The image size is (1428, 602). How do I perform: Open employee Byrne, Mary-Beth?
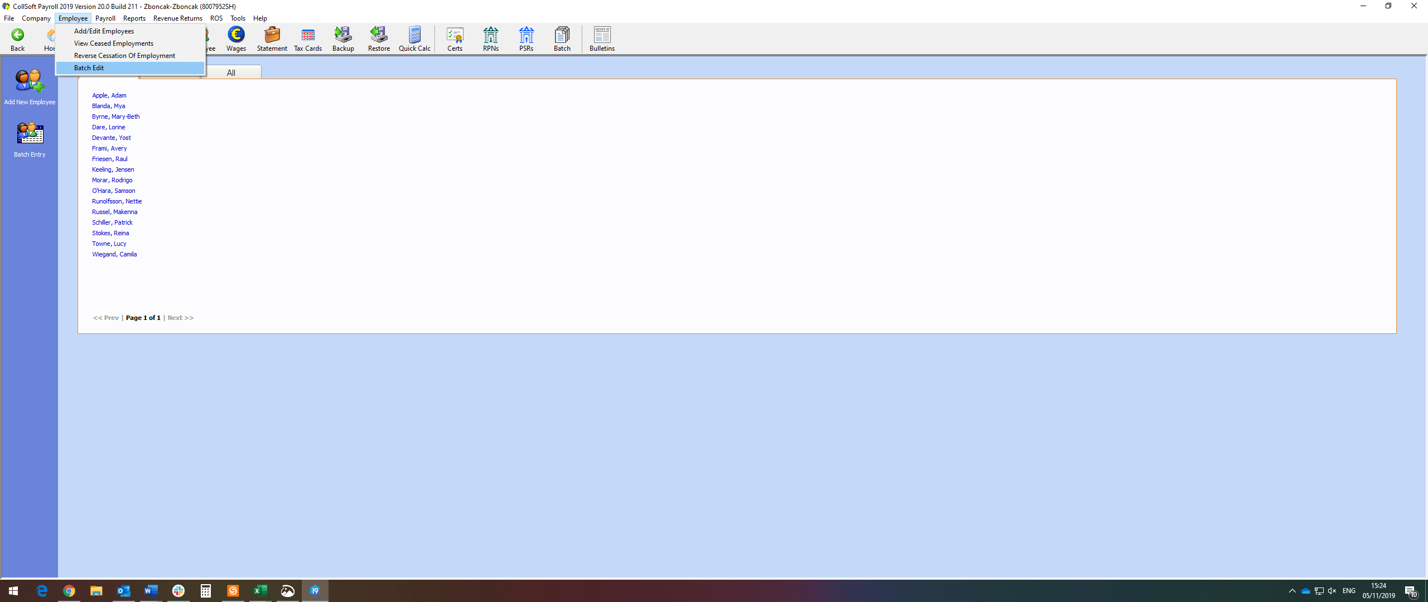click(x=115, y=116)
